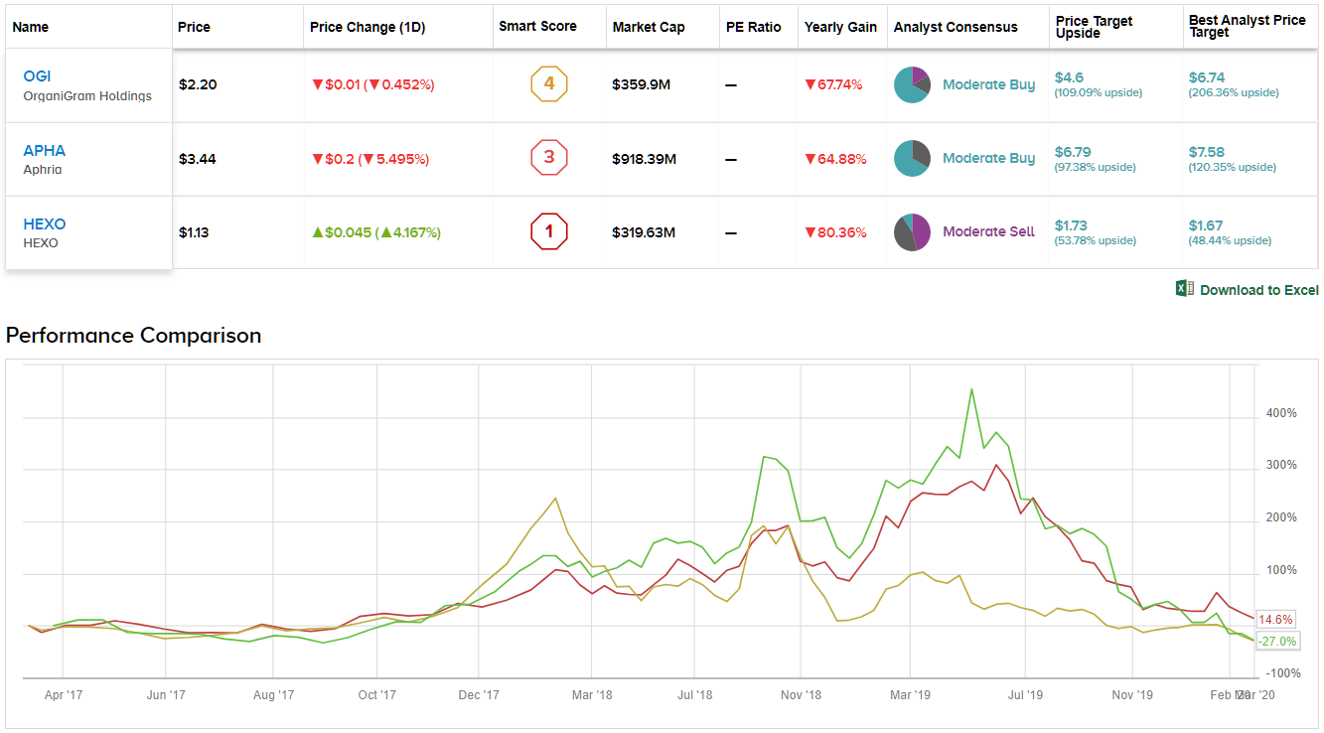The image size is (1324, 733).
Task: Click HEXO Moderate Sell consensus label
Action: 988,231
